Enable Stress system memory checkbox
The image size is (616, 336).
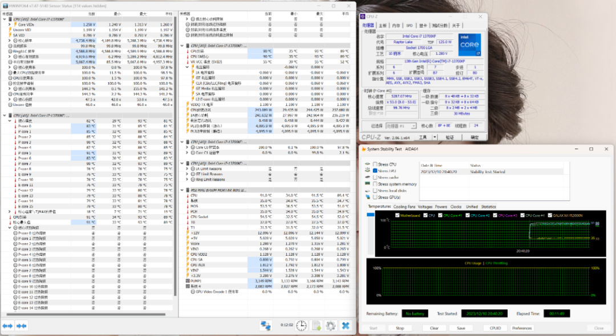coord(375,185)
